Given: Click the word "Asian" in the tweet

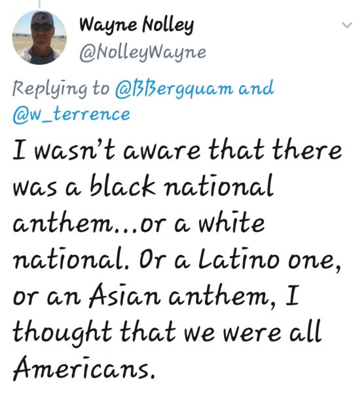Looking at the screenshot, I should click(124, 295).
